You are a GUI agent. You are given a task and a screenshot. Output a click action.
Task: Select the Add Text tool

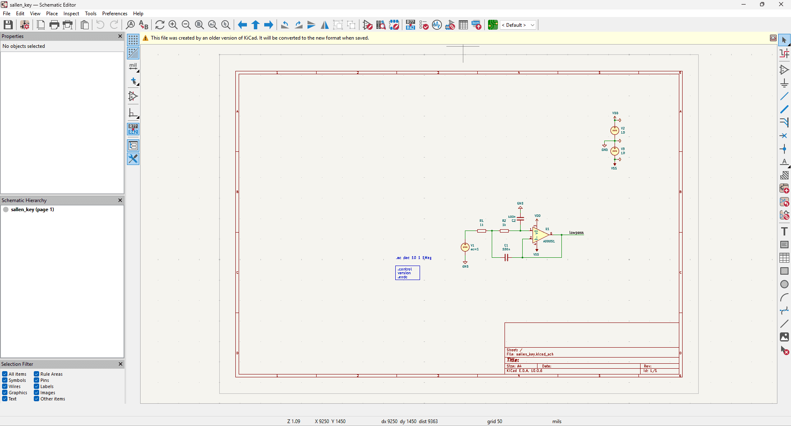coord(784,231)
